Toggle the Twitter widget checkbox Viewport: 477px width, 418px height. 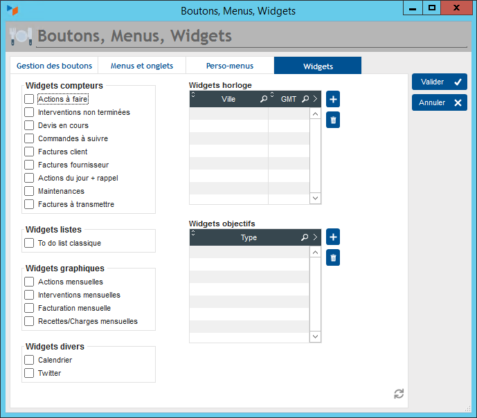tap(29, 373)
